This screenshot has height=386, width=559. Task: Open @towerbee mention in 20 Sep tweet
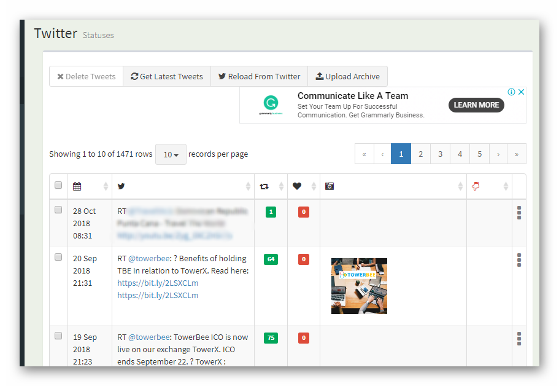pyautogui.click(x=149, y=258)
